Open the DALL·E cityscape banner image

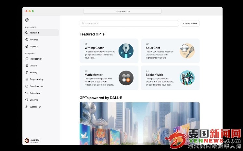coord(140,123)
